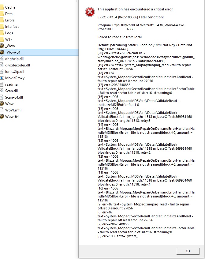Click the _Wow executable icon

click(2, 46)
